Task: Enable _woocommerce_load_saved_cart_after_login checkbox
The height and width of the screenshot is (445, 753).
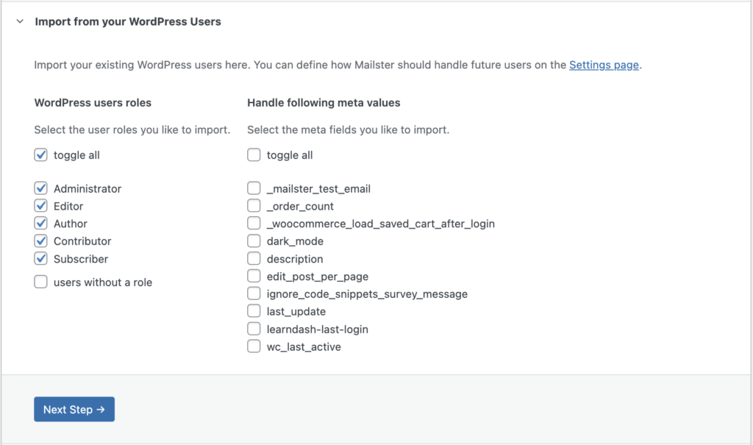Action: (254, 224)
